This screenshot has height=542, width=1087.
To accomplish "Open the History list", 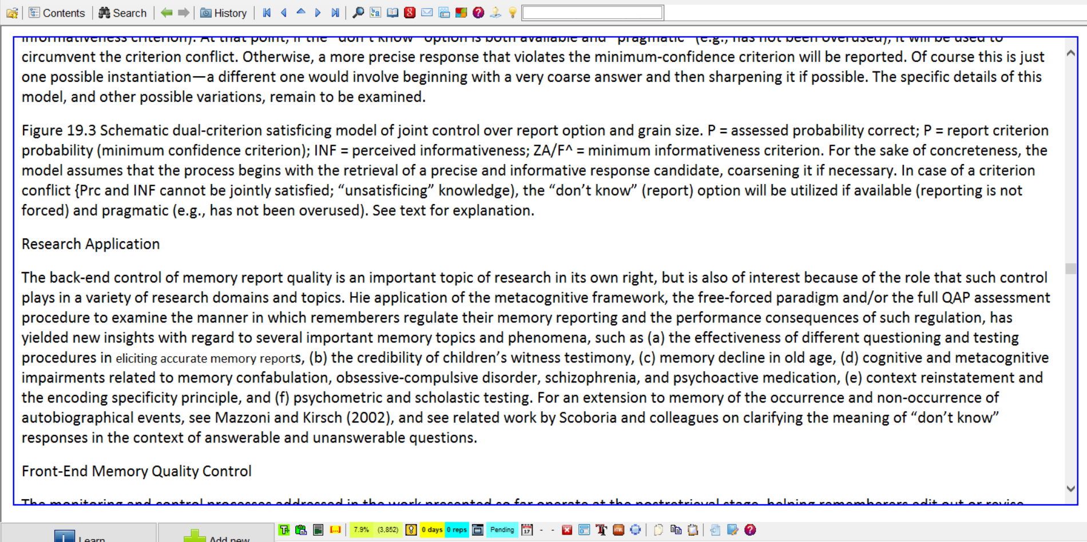I will (223, 13).
